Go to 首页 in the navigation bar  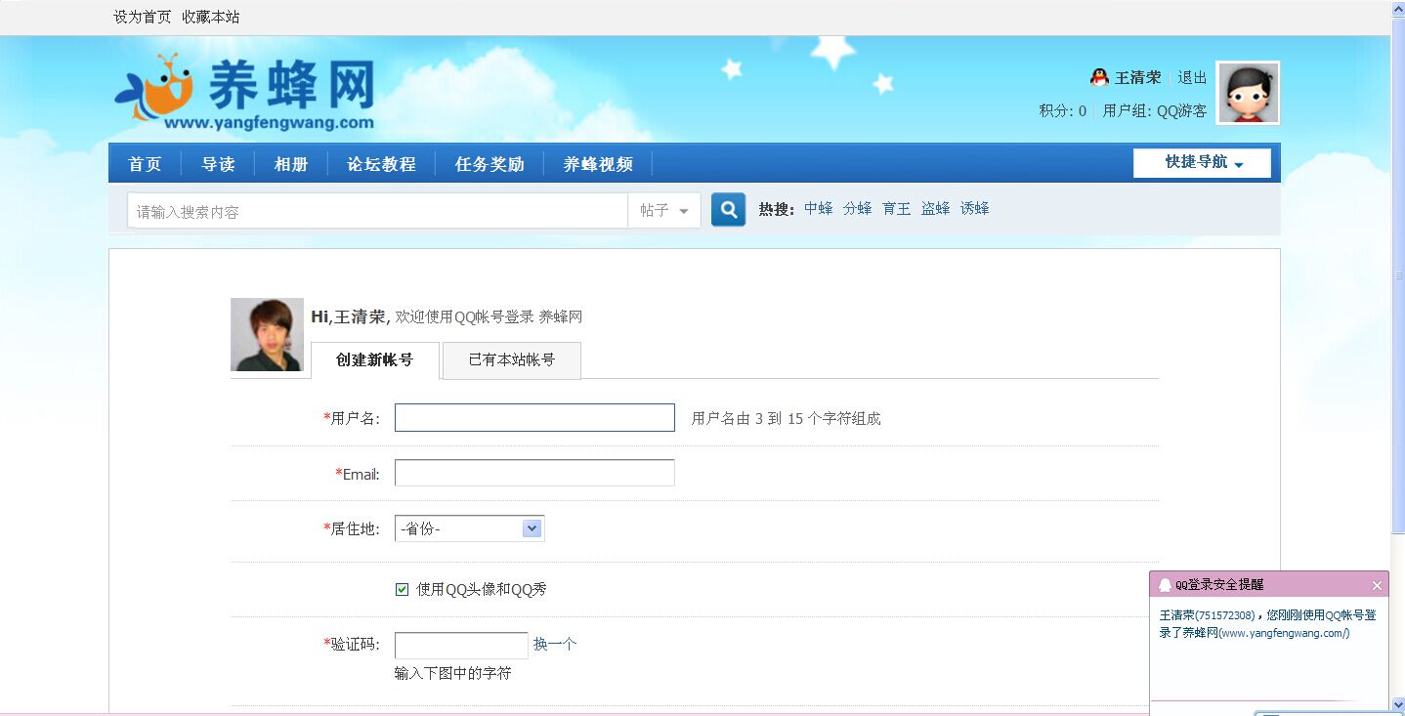(x=145, y=164)
